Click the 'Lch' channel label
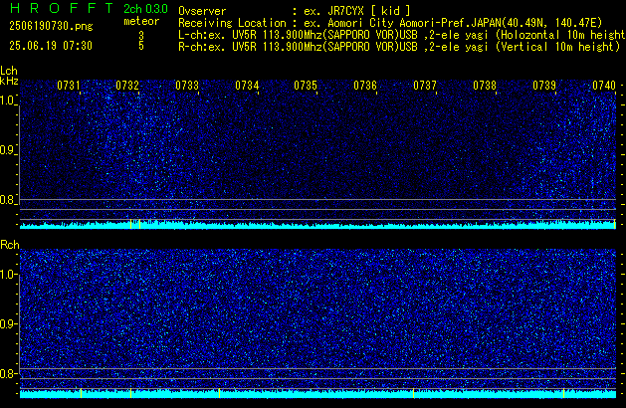 pyautogui.click(x=9, y=71)
